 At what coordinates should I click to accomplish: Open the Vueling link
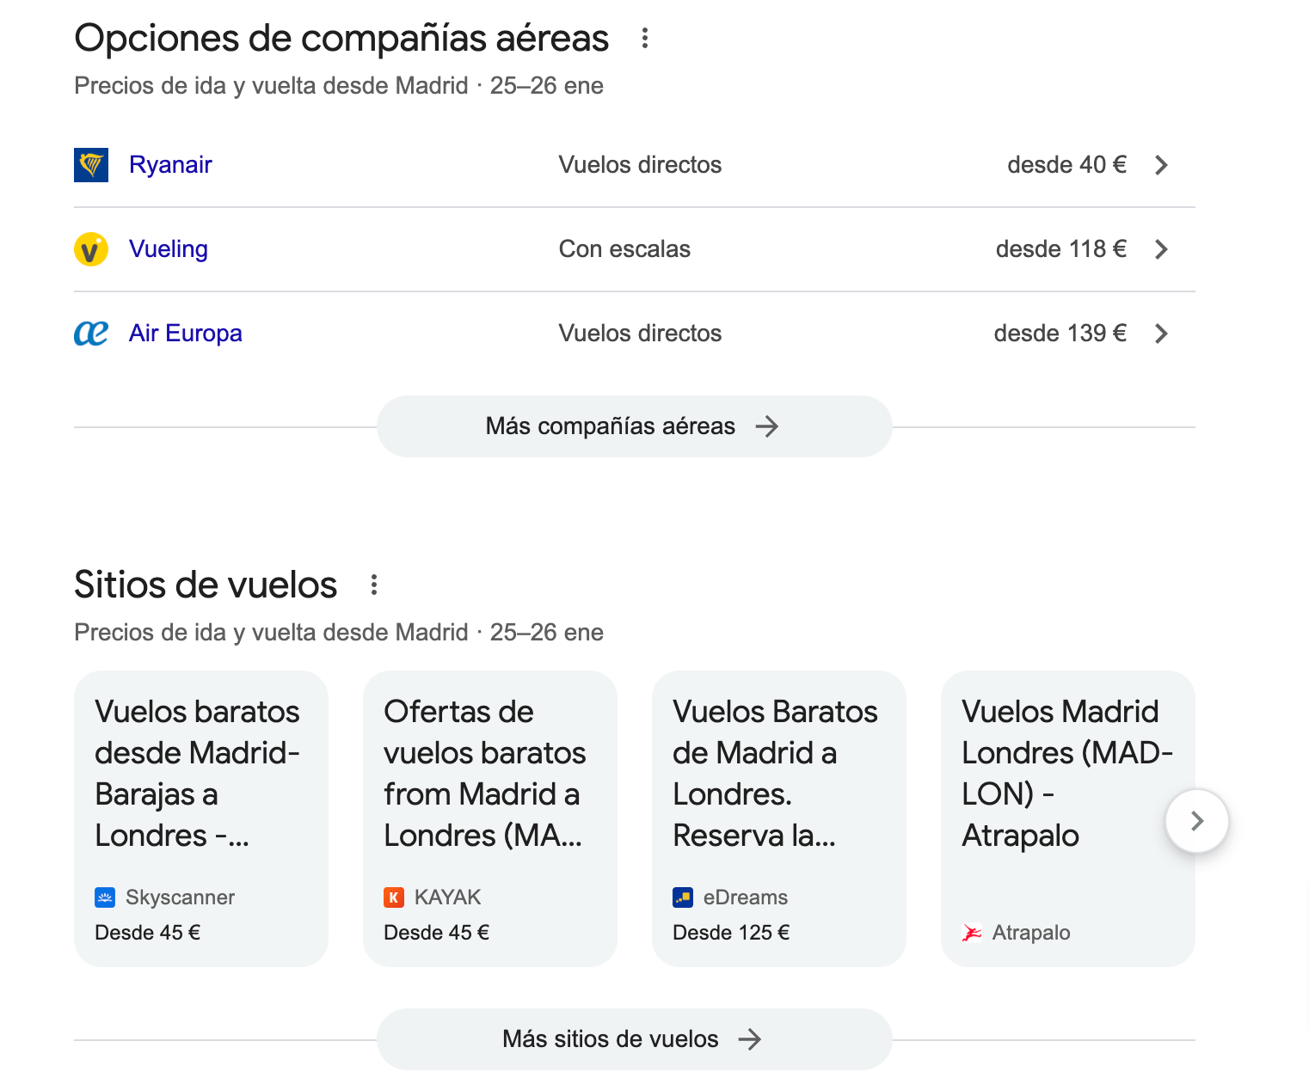(169, 249)
